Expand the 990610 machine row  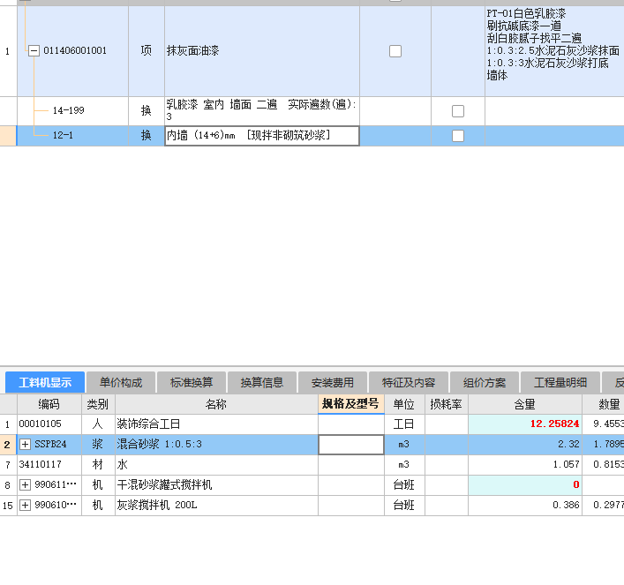tap(25, 506)
